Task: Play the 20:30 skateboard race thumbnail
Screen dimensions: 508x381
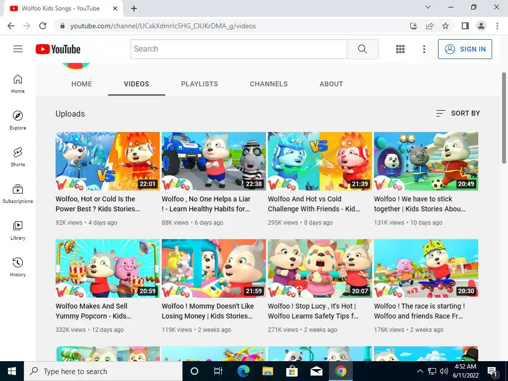Action: [426, 268]
